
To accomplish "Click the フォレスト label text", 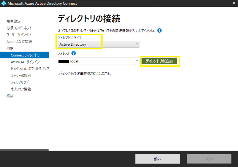I will point(64,53).
